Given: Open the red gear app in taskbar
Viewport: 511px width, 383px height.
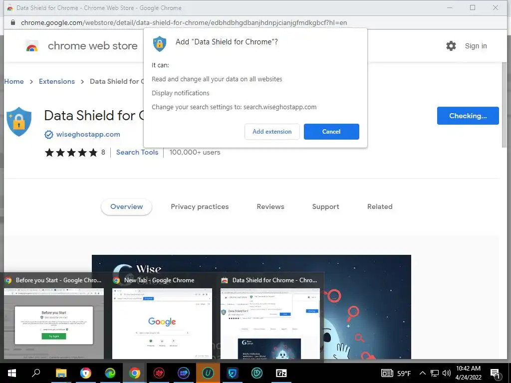Looking at the screenshot, I should tap(159, 373).
